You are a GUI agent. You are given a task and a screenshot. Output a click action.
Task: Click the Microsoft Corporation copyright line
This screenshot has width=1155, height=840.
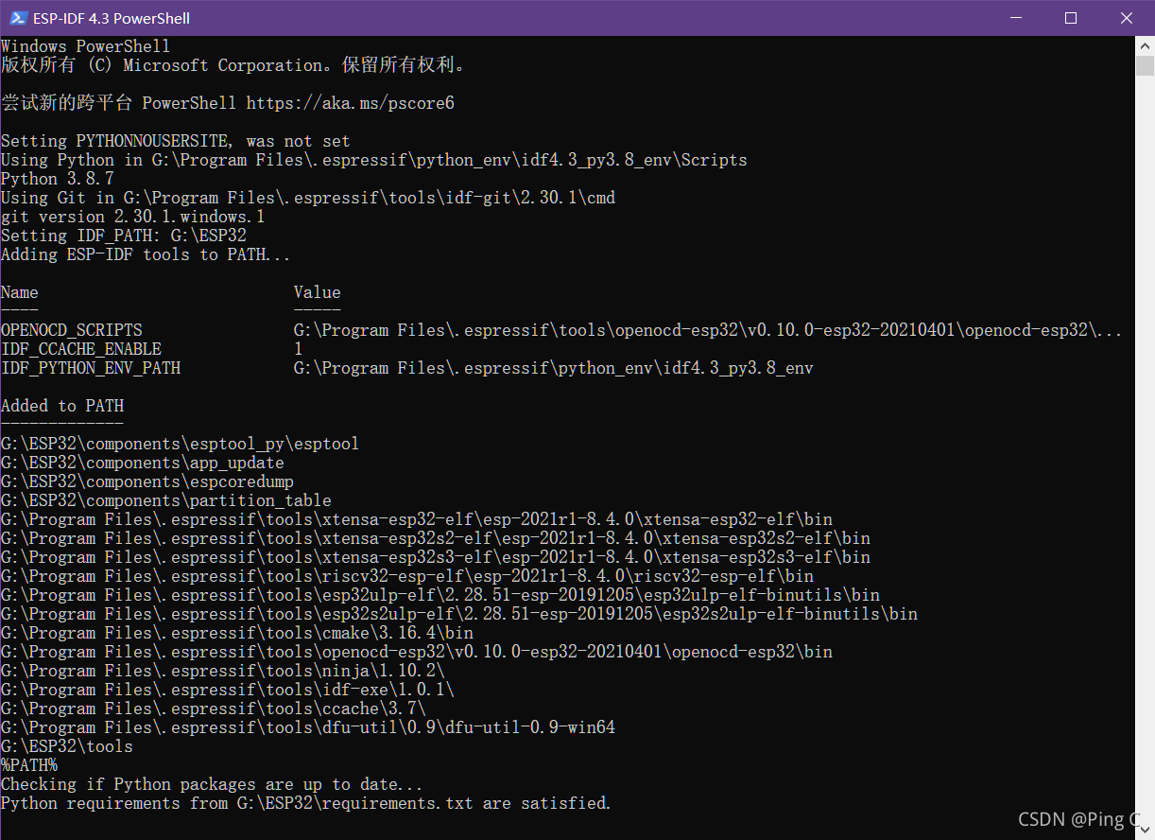(233, 65)
